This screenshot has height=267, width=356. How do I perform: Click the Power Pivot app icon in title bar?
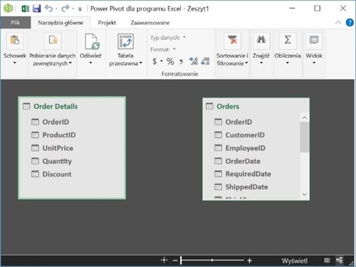[x=8, y=9]
